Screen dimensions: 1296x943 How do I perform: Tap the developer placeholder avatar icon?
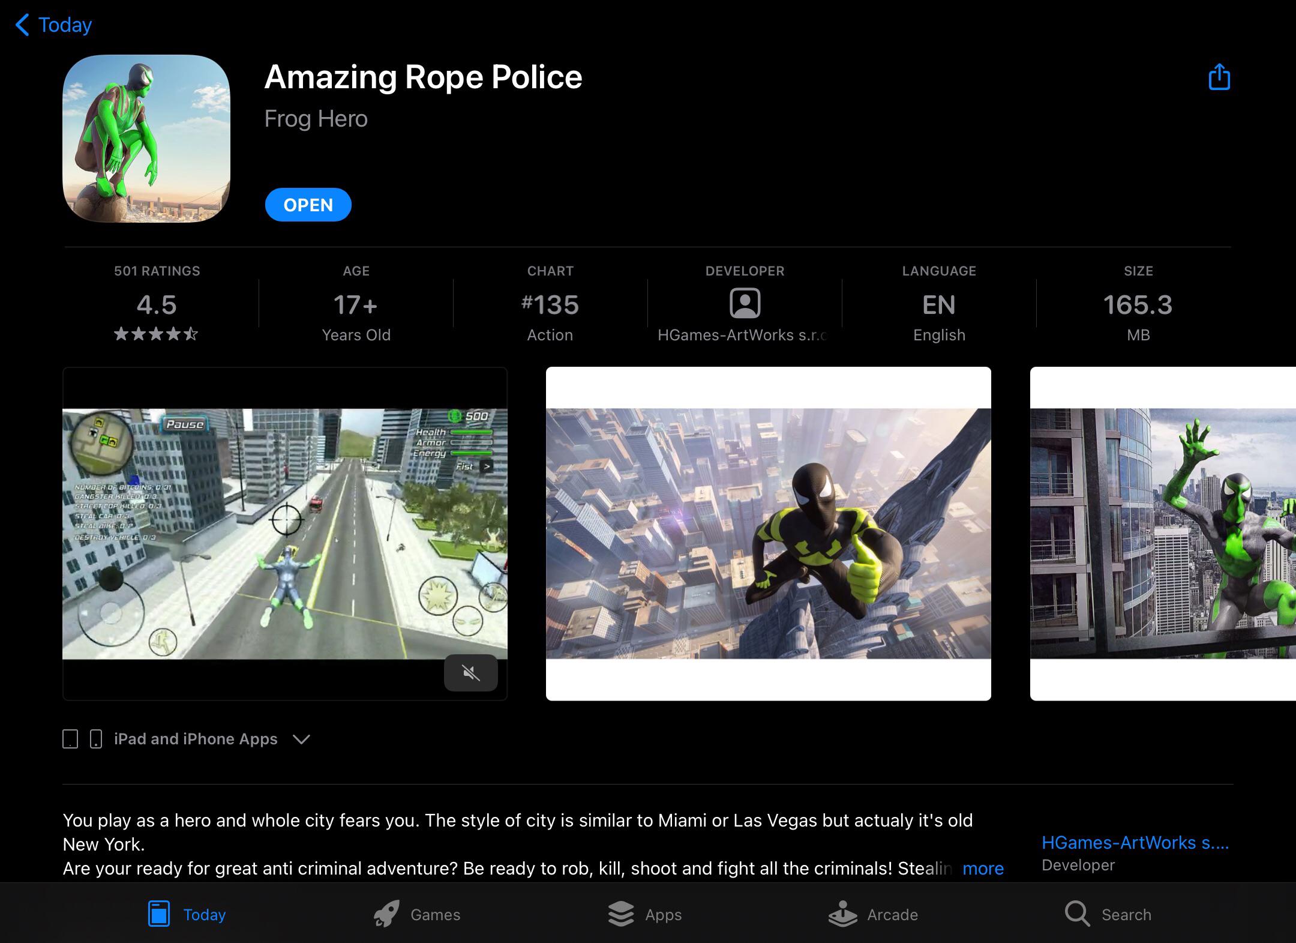click(x=744, y=304)
